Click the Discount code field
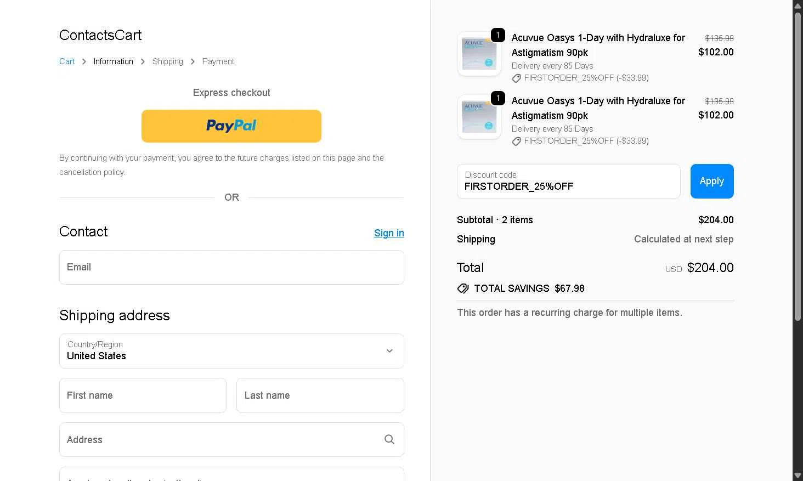803x481 pixels. [x=569, y=181]
